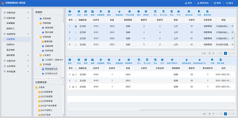Click 添加 icon in the lower table toolbar

(x=79, y=60)
